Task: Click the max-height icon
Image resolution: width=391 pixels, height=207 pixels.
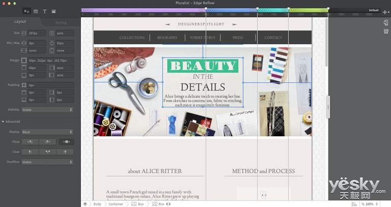Action: [51, 50]
